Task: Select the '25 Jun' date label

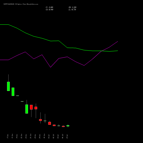Action: (35, 136)
